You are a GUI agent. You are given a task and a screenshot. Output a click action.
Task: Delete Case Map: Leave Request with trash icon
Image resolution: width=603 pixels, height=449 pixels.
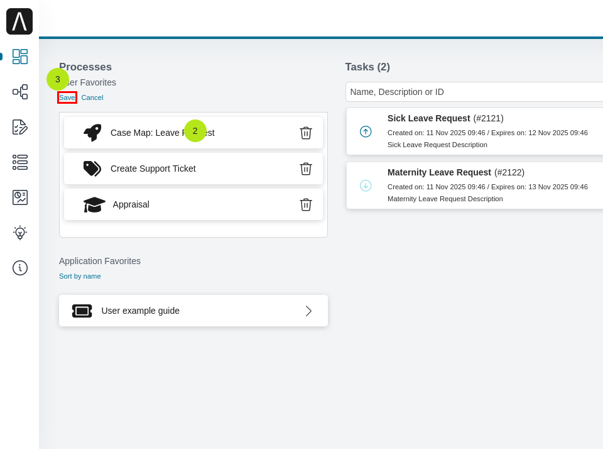306,133
